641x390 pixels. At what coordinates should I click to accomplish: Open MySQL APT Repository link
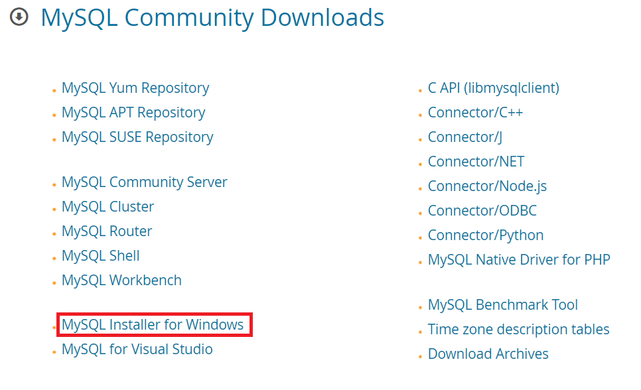point(133,113)
